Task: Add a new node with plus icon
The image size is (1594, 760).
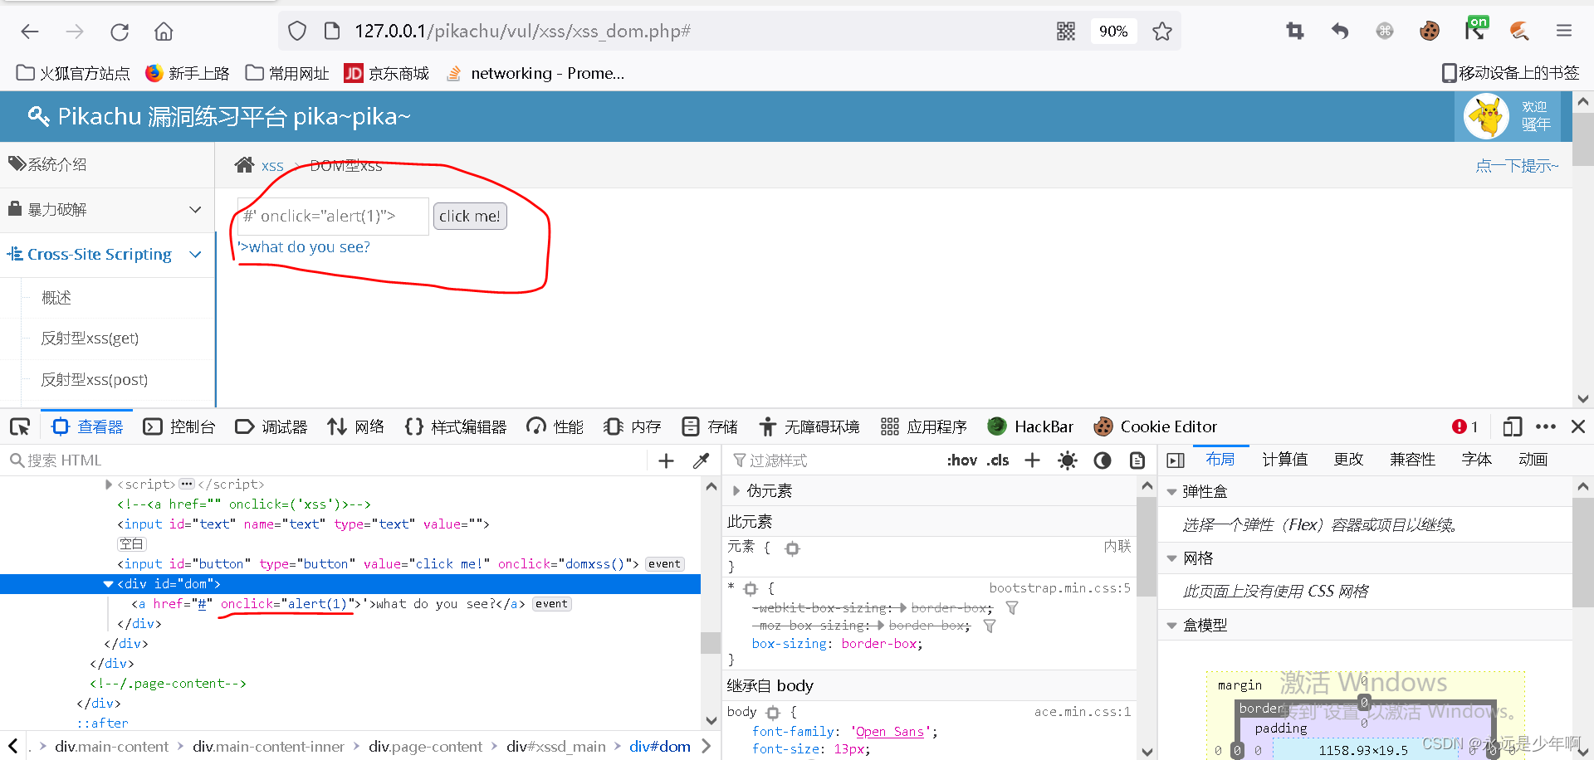Action: coord(666,460)
